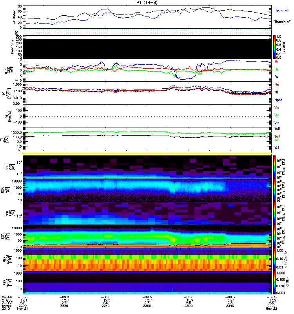The height and width of the screenshot is (314, 294).
Task: Click the black 'Ni' density legend label
Action: pyautogui.click(x=276, y=92)
